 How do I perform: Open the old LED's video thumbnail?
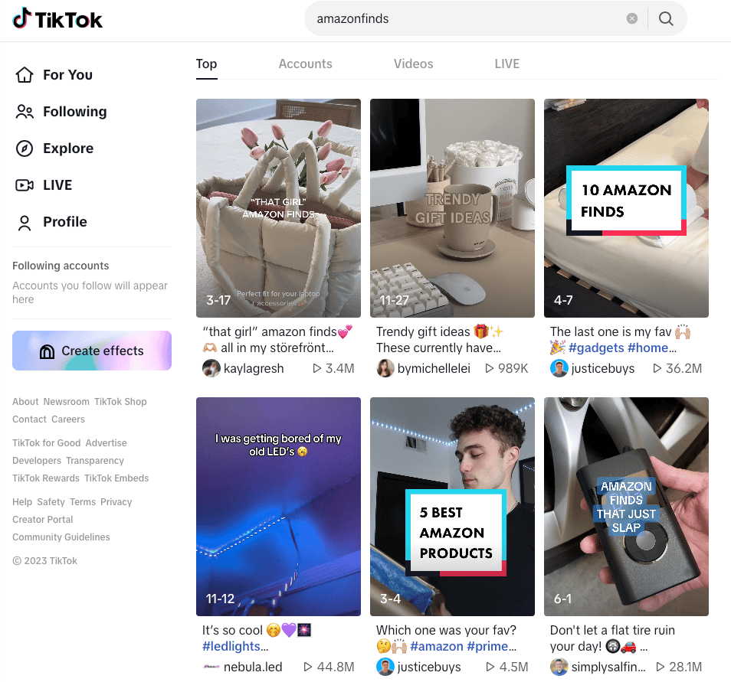278,507
